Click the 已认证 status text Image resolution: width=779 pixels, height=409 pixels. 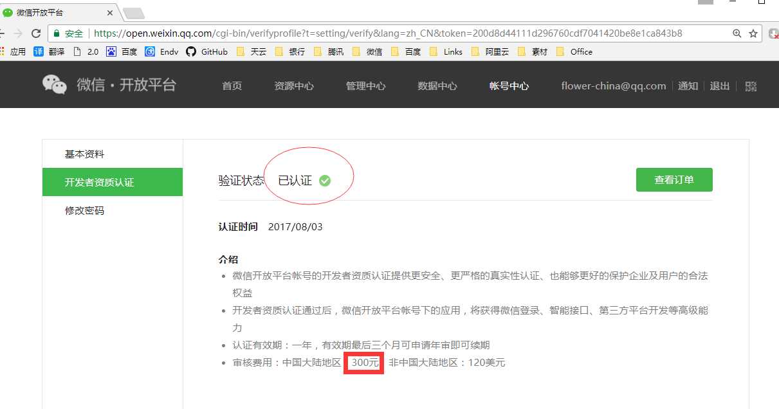(295, 181)
